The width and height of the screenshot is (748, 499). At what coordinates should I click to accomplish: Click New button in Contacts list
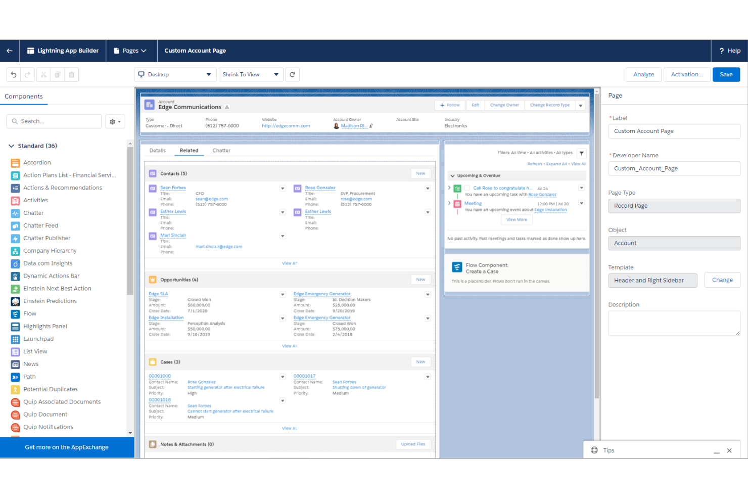coord(420,173)
